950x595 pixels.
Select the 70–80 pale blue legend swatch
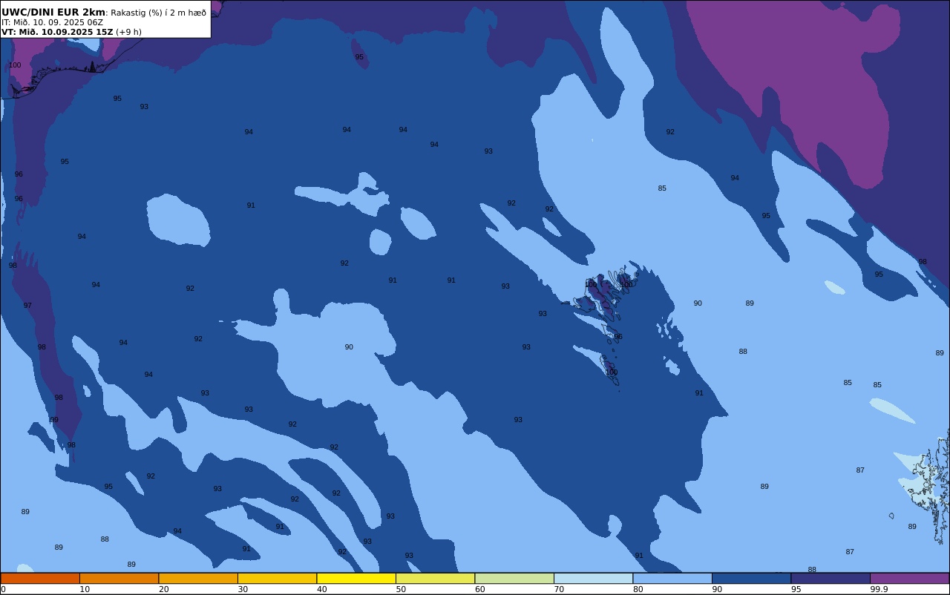click(593, 578)
